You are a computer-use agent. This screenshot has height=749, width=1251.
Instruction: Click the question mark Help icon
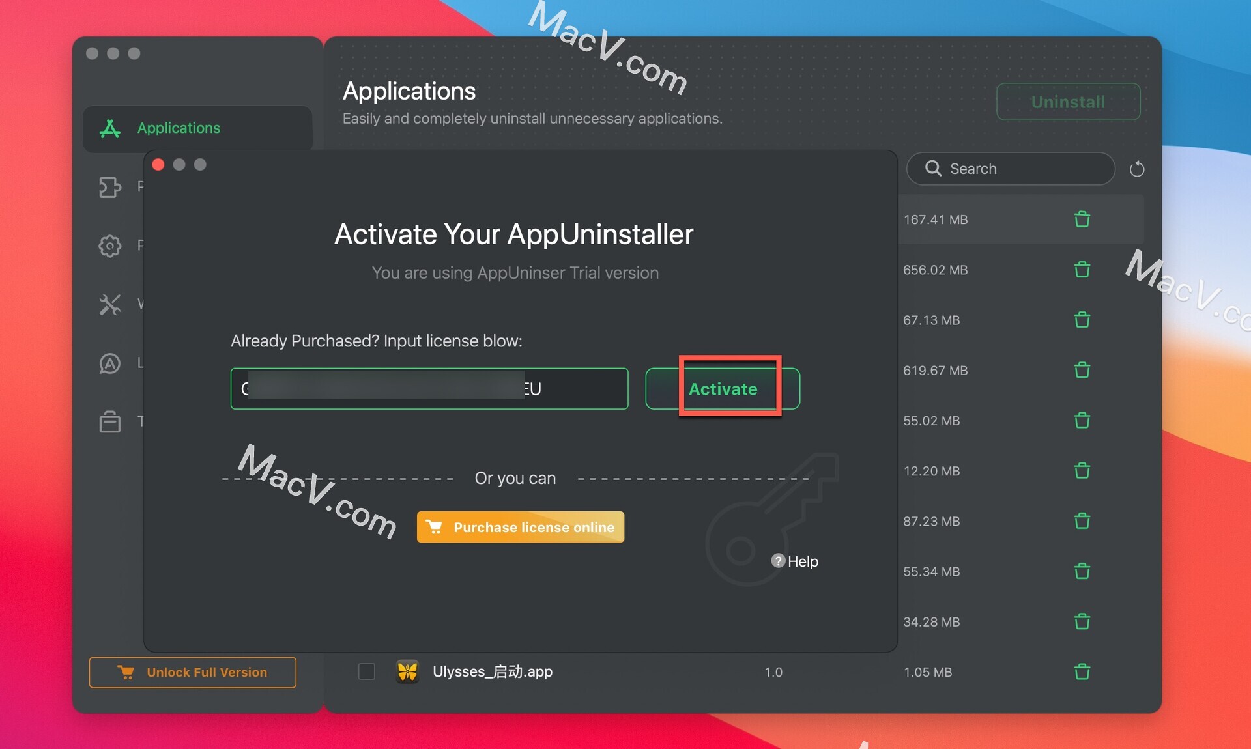coord(778,561)
